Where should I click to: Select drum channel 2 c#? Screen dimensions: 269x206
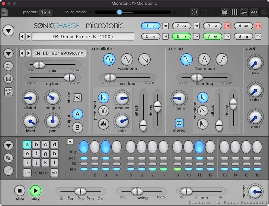[x=182, y=26]
